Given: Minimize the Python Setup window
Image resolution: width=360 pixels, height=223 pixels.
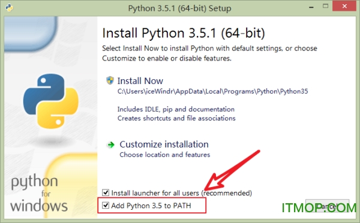Looking at the screenshot, I should 311,7.
